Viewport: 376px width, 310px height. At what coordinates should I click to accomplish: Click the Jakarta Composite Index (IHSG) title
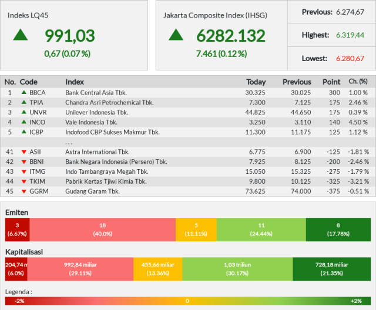tap(215, 15)
